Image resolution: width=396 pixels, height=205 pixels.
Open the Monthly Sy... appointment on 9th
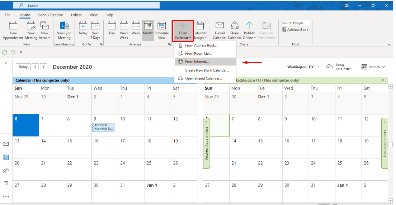[104, 127]
